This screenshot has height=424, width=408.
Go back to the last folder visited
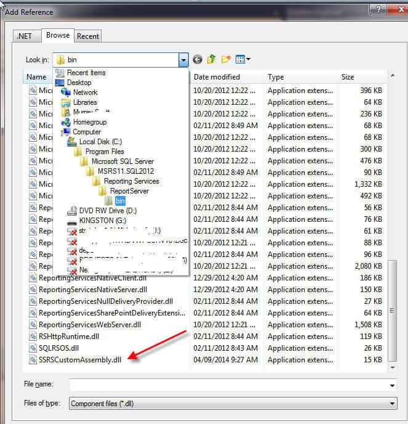(x=198, y=59)
